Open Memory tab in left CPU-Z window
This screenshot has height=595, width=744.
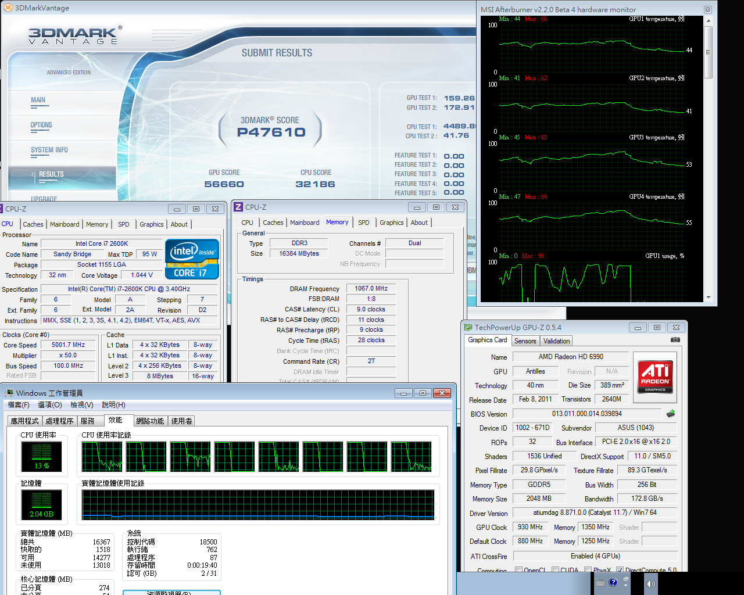pyautogui.click(x=97, y=224)
